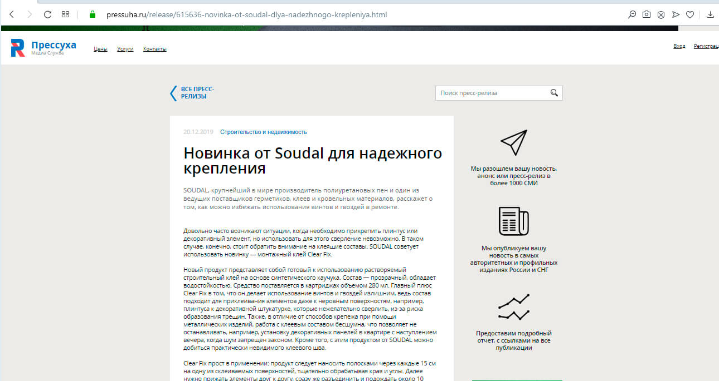This screenshot has height=381, width=719.
Task: Click the lead paragraph starting with SOUDAL, крупнейший
Action: (x=308, y=199)
